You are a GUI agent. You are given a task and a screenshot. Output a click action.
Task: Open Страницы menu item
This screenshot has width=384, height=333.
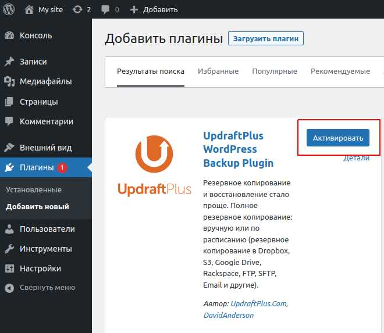39,102
